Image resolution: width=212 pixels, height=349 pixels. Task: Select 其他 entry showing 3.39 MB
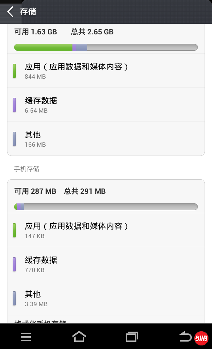106,298
